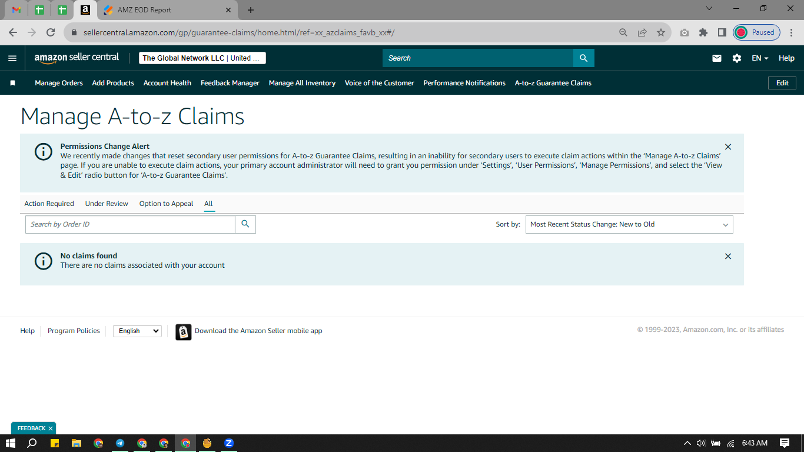Screen dimensions: 804x452
Task: Switch to the pinned Gmail browser tab
Action: 16,10
